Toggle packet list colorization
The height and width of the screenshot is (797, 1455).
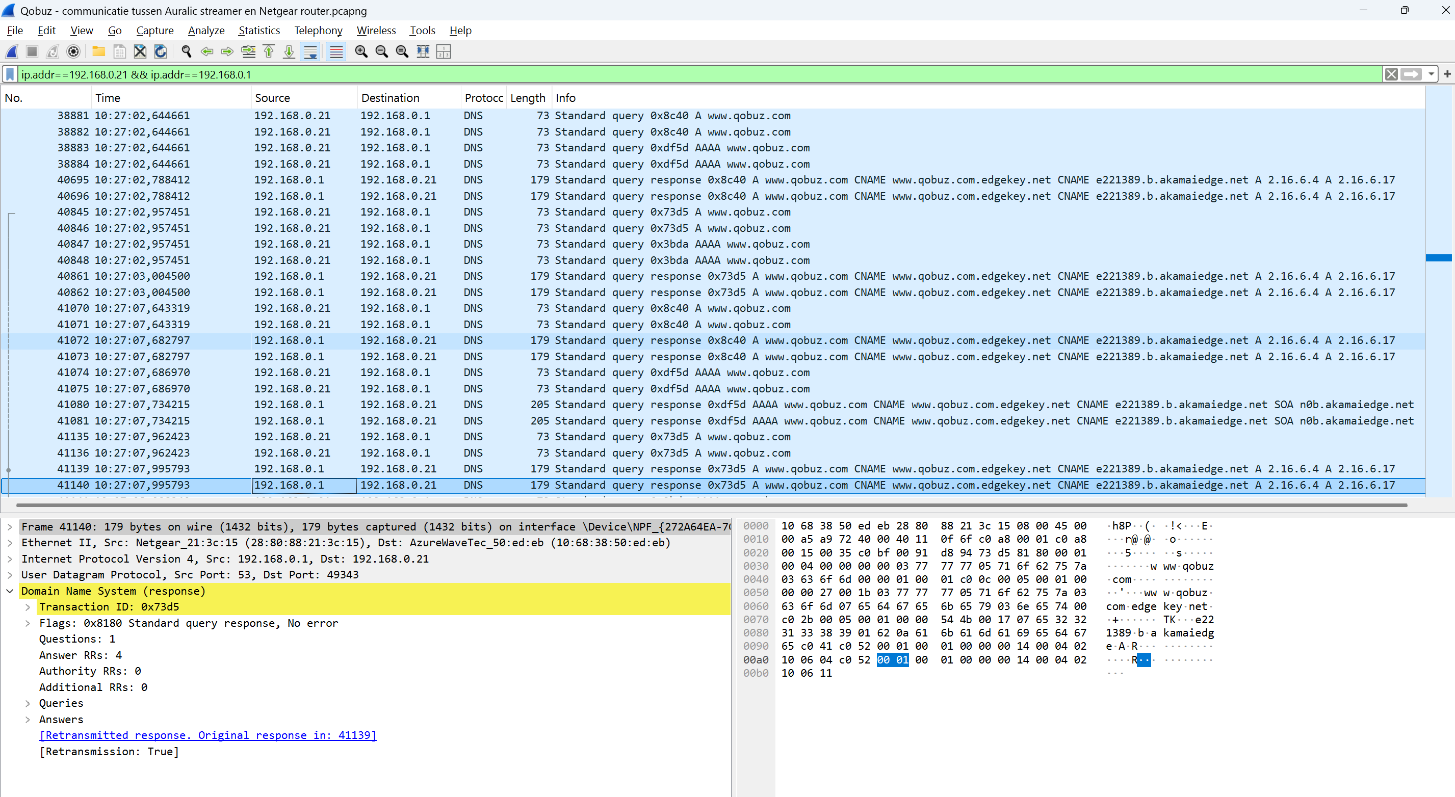point(336,52)
